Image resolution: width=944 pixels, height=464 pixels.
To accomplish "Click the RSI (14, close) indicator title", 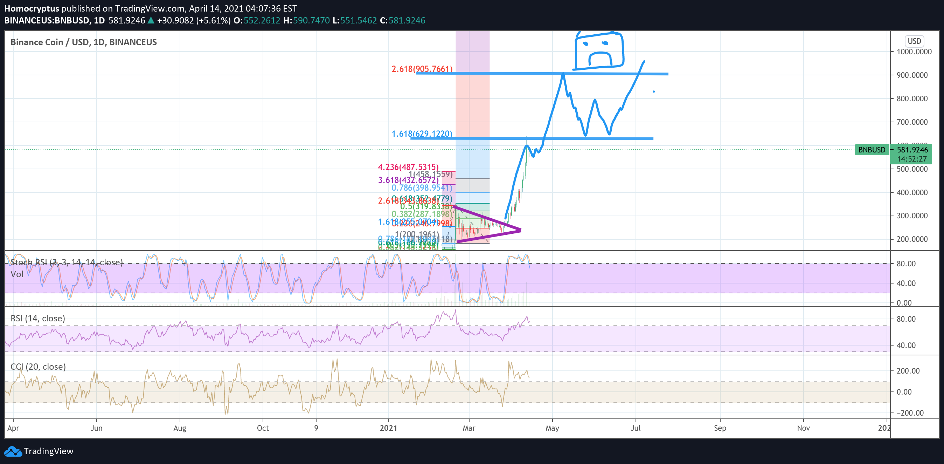I will 38,318.
